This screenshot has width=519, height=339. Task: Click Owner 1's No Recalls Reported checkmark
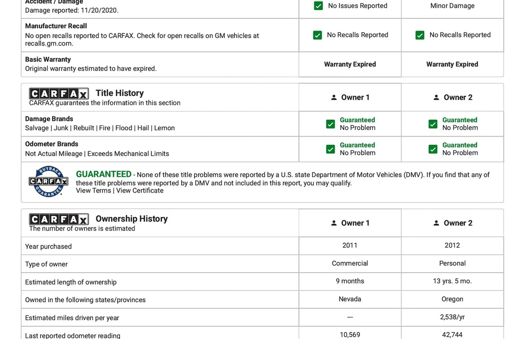click(x=317, y=35)
